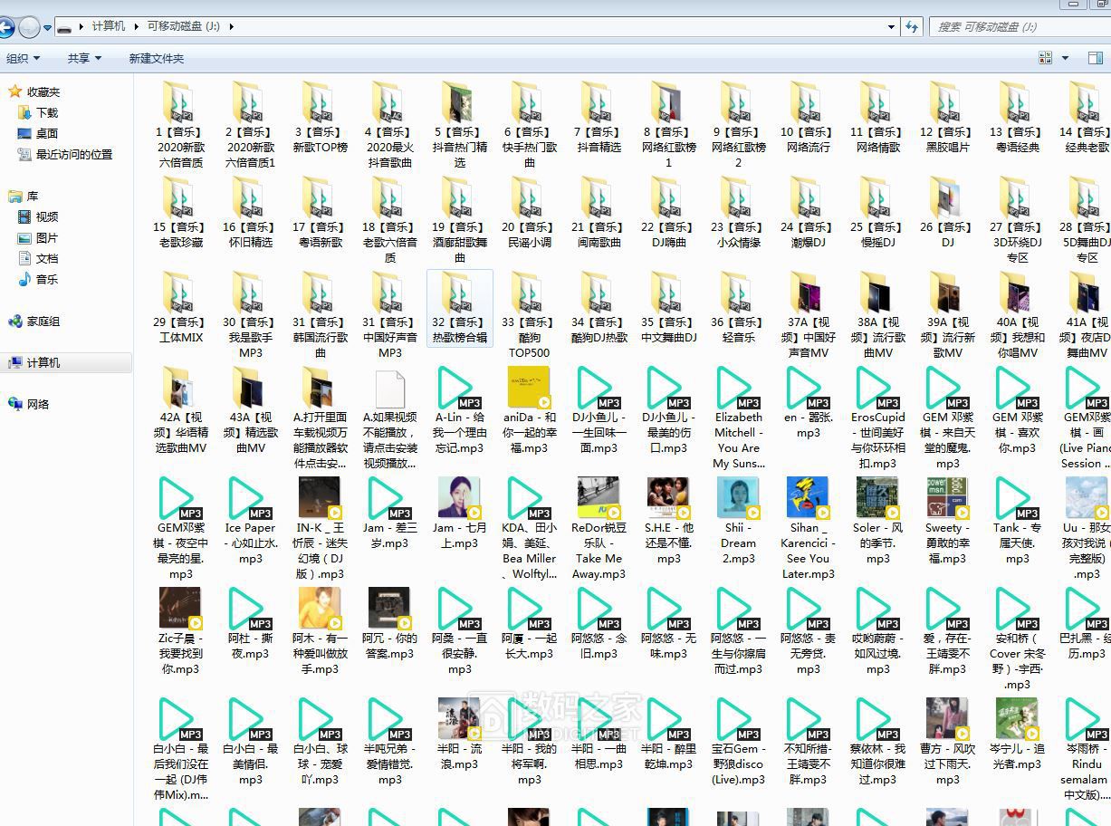Click the refresh button beside address bar

pos(912,27)
